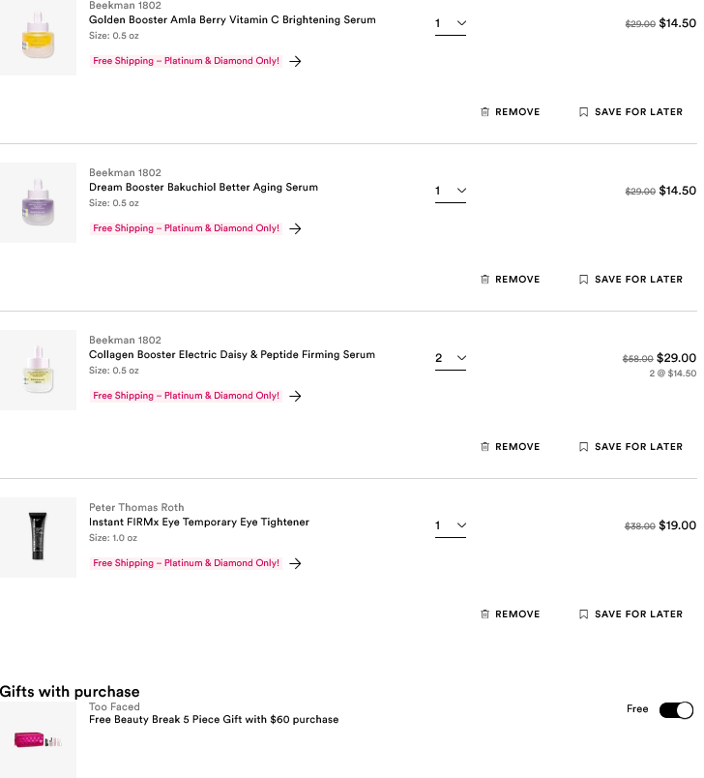Click free shipping arrow under Golden Booster
Image resolution: width=704 pixels, height=778 pixels.
295,61
